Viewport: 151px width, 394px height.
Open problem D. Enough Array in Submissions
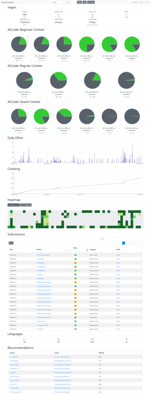tap(41, 321)
